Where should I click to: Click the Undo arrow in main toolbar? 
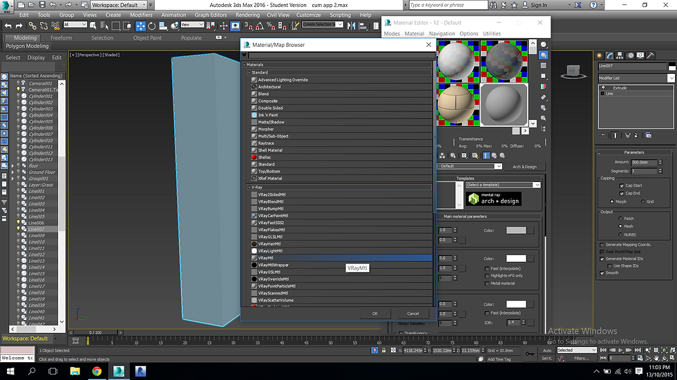(x=8, y=26)
